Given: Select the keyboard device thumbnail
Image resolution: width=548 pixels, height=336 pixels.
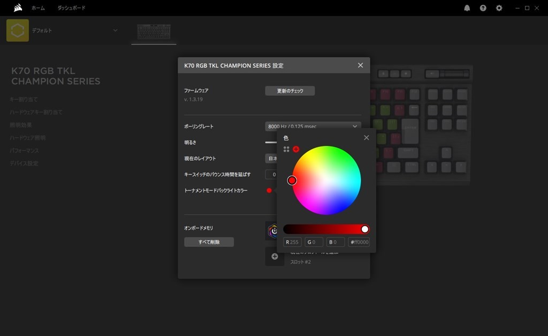Looking at the screenshot, I should point(154,32).
